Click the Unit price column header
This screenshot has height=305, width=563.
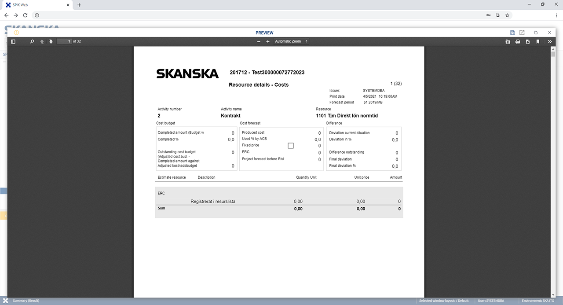[362, 177]
